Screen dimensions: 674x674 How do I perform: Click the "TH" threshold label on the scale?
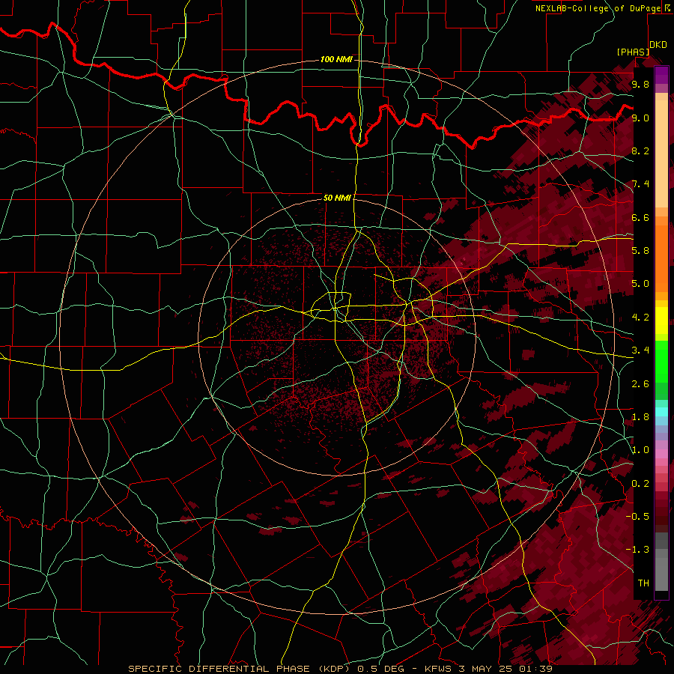point(643,583)
